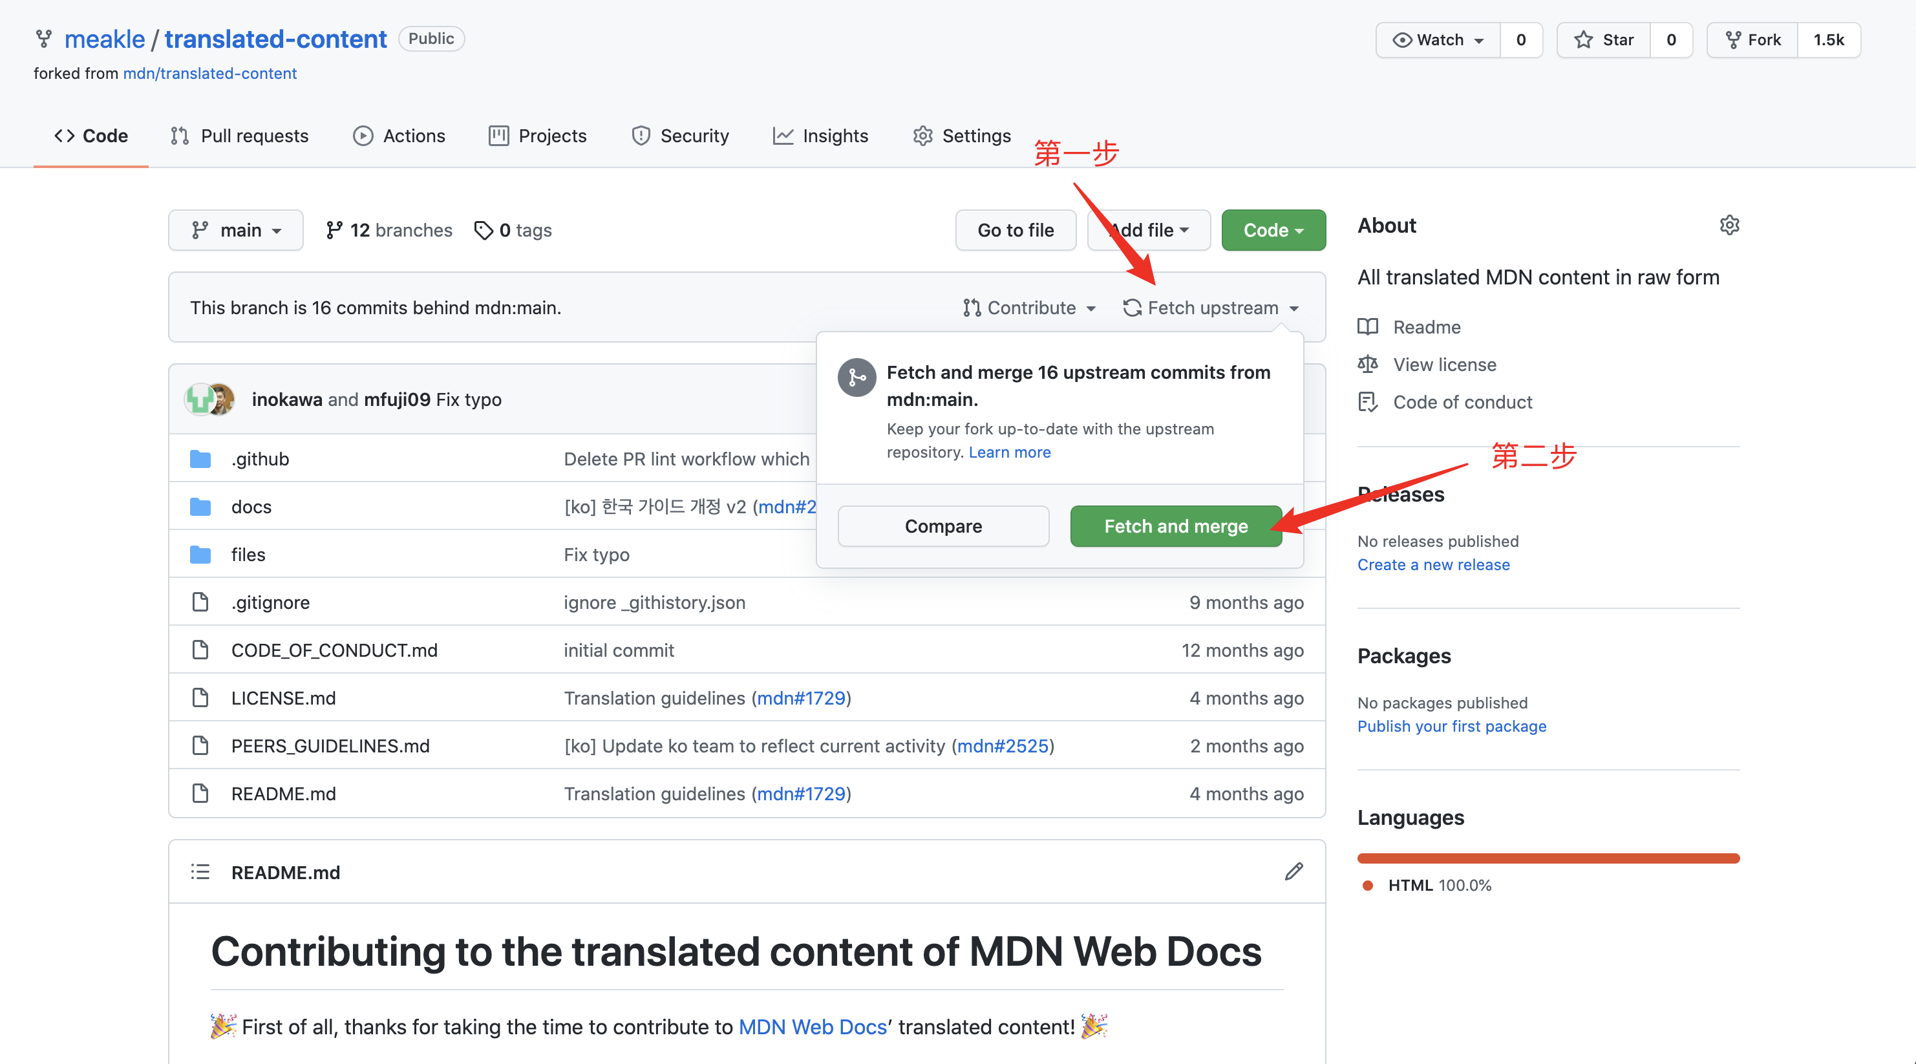Star the translated-content repository
Viewport: 1916px width, 1064px height.
point(1604,40)
